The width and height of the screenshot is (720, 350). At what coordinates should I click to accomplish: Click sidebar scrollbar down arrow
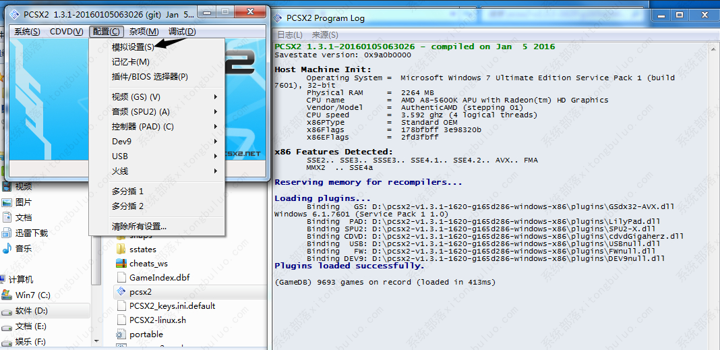(96, 341)
